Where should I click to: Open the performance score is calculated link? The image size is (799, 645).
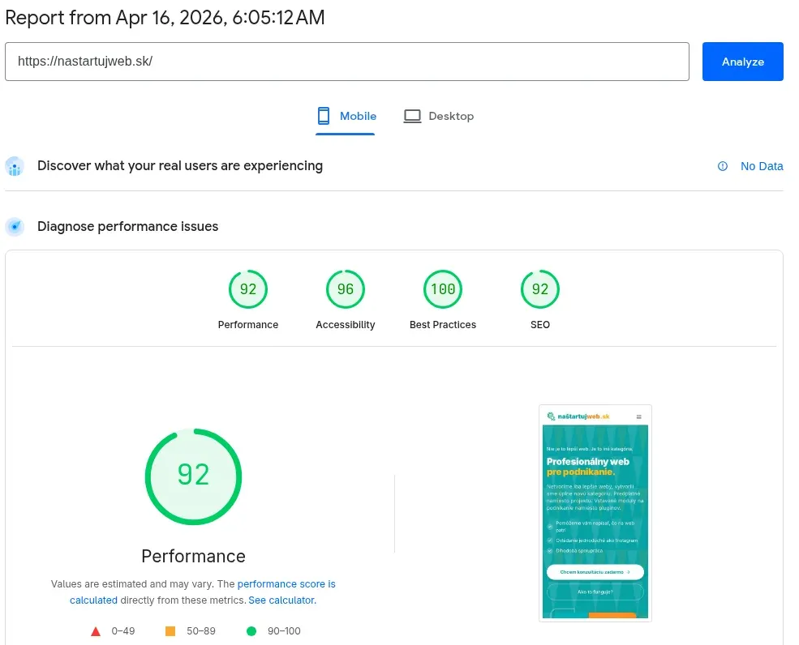[x=203, y=592]
